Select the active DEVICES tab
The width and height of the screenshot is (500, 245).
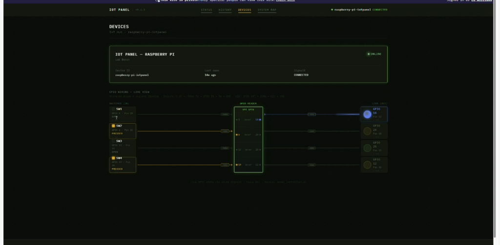[245, 10]
